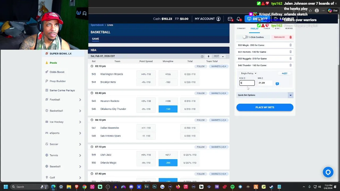Select Jazz +317 moneyline
340x191 pixels.
[168, 155]
